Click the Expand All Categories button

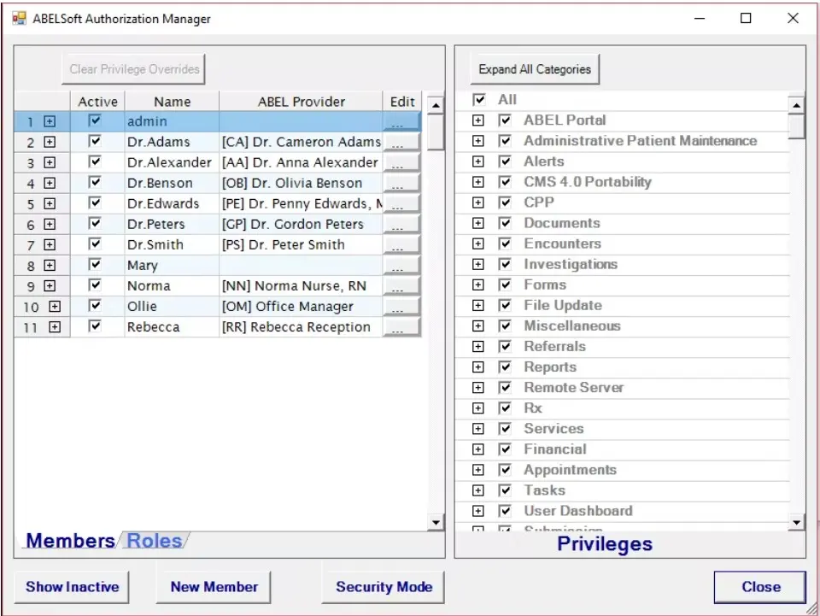tap(534, 70)
